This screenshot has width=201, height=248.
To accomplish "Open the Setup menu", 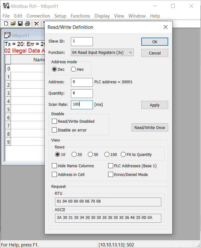I will click(60, 16).
